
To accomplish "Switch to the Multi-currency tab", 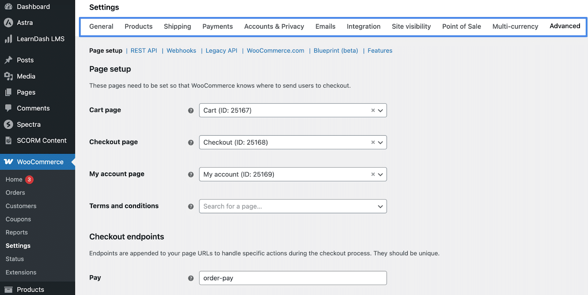I will coord(515,26).
